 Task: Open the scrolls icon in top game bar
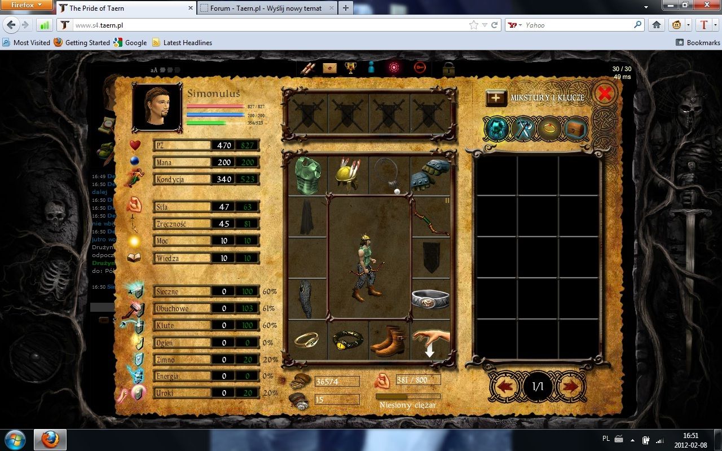307,68
